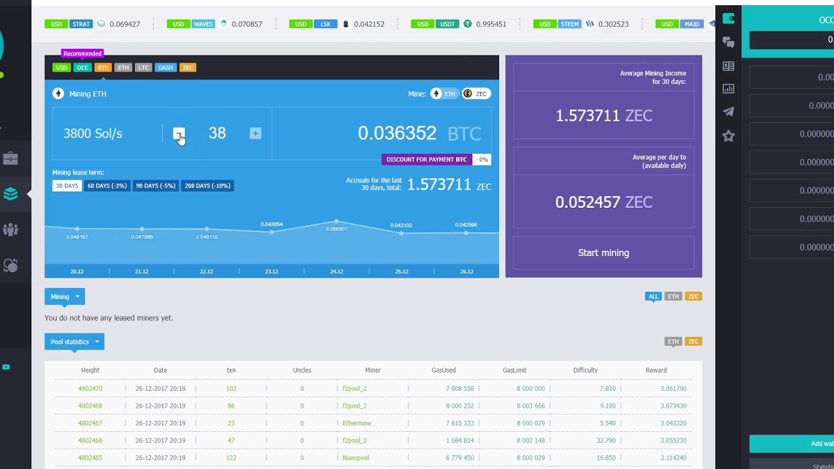
Task: Show ETH pool statistics
Action: [673, 341]
